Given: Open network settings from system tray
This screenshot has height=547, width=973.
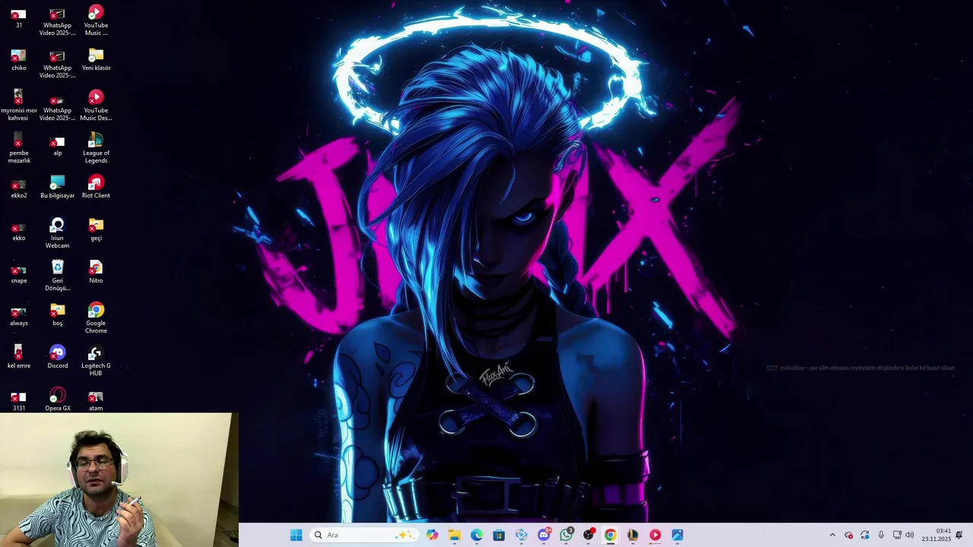Looking at the screenshot, I should point(897,535).
